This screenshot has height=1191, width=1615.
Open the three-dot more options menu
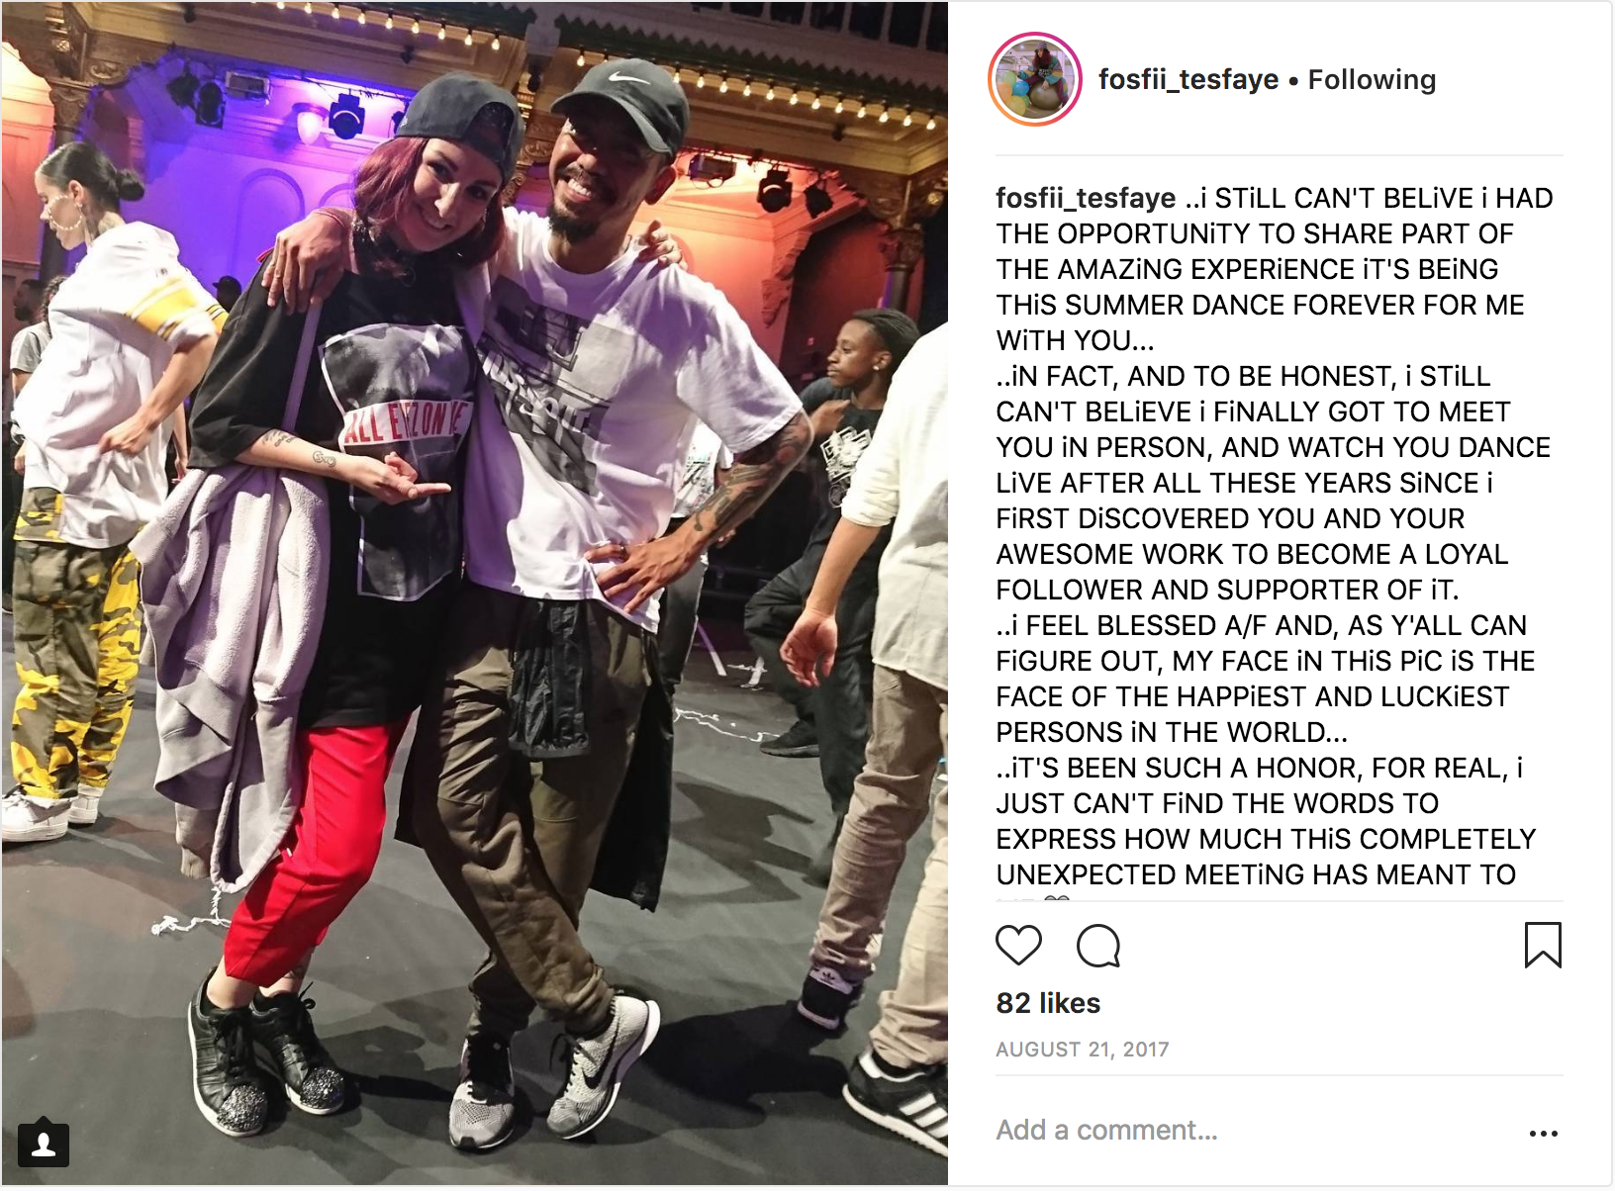(x=1543, y=1133)
